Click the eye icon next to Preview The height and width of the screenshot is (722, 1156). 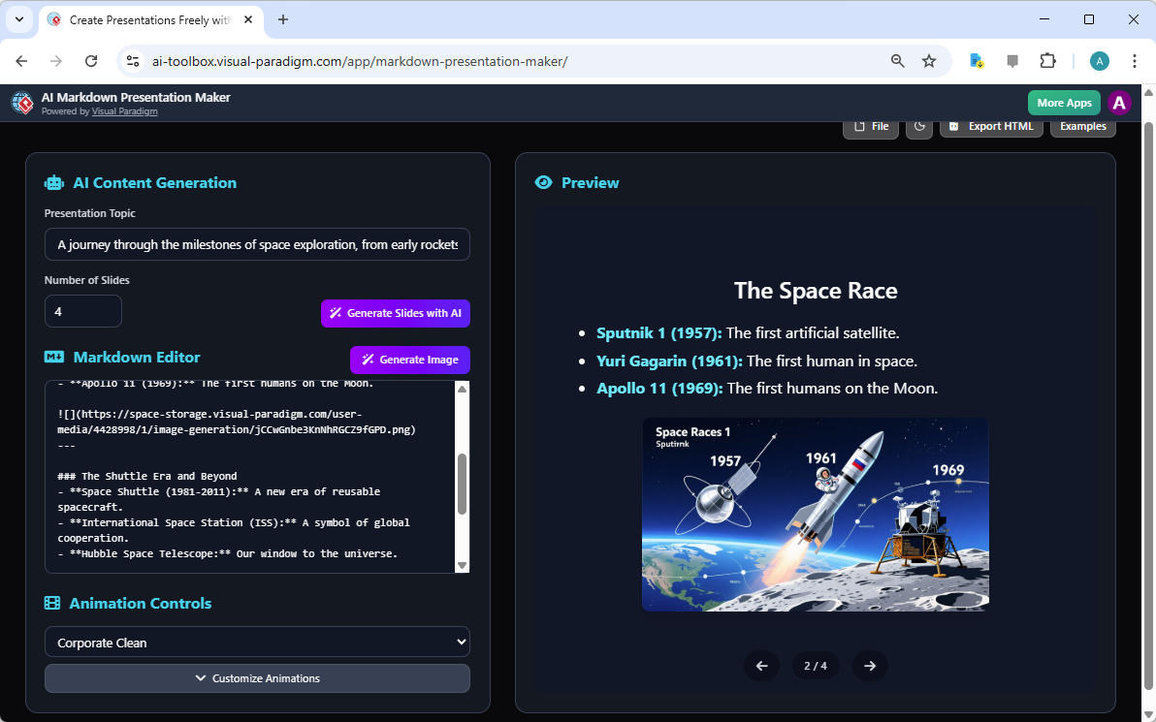(544, 182)
